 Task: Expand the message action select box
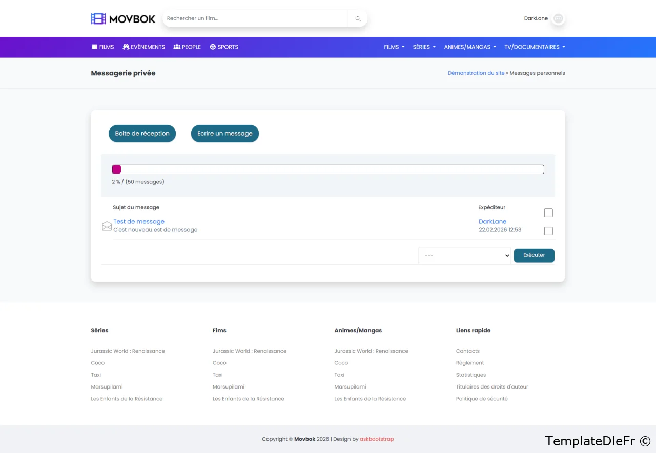coord(464,255)
